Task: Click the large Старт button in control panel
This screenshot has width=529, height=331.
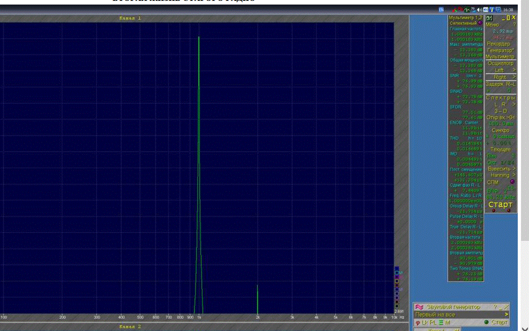Action: tap(500, 204)
